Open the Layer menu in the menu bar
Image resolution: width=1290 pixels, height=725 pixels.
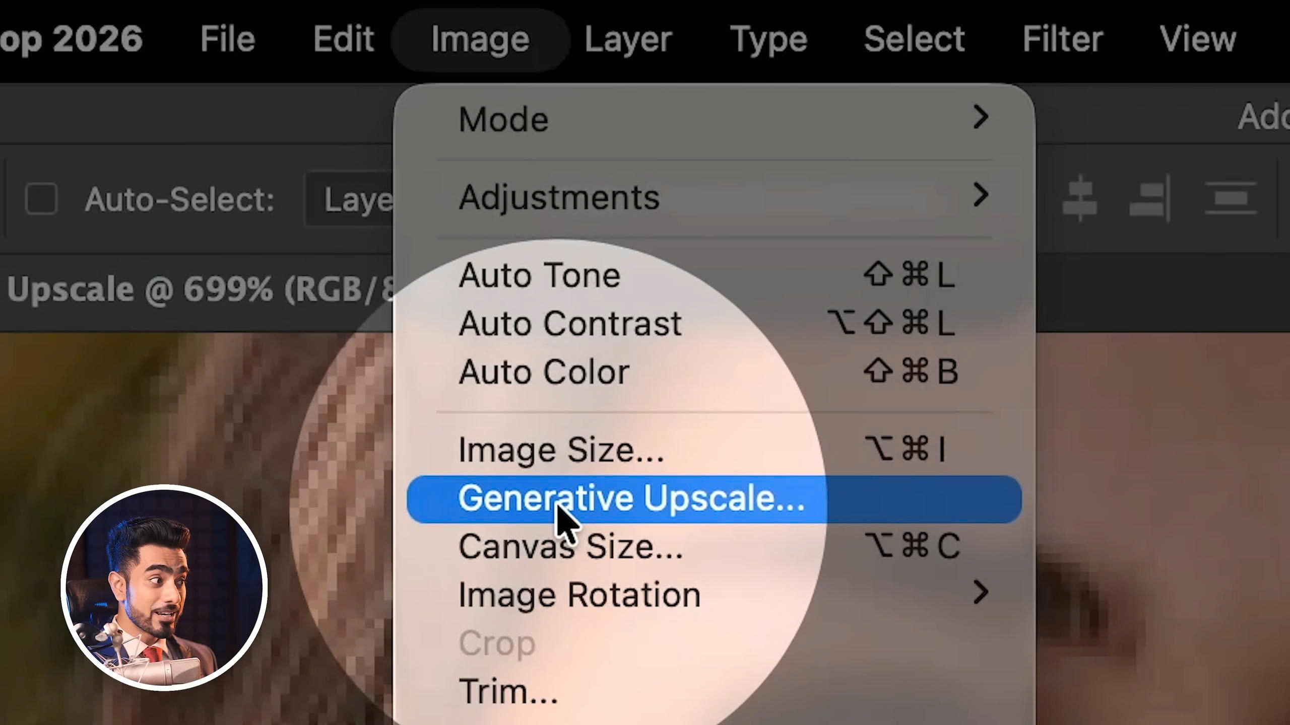pos(628,39)
